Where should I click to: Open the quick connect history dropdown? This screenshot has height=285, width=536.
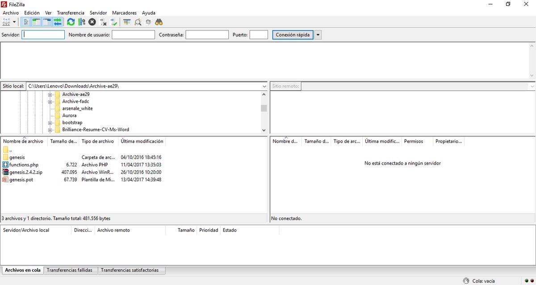coord(318,35)
